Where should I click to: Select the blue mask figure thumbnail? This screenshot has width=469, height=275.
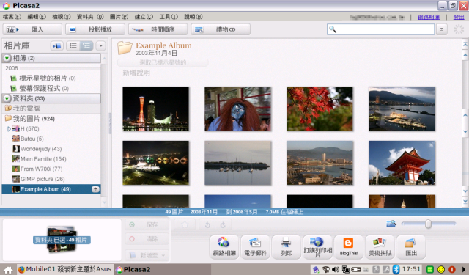tap(237, 109)
